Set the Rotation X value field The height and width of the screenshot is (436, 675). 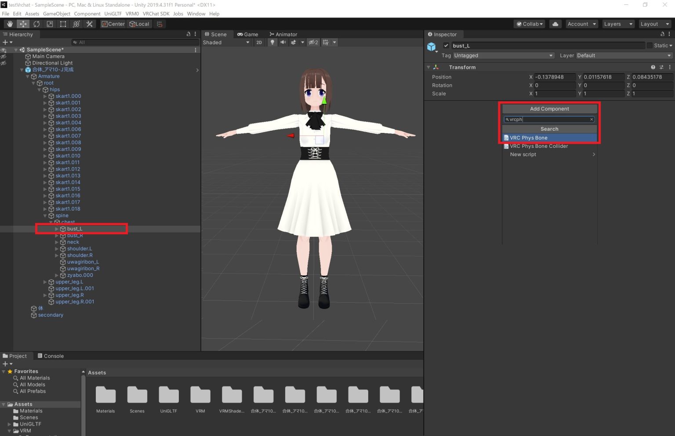[555, 85]
